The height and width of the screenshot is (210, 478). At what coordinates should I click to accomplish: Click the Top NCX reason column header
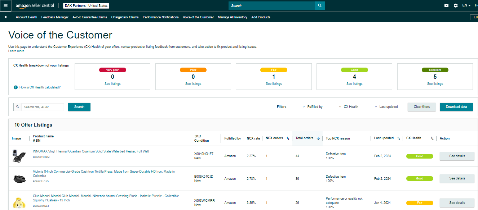coord(338,138)
